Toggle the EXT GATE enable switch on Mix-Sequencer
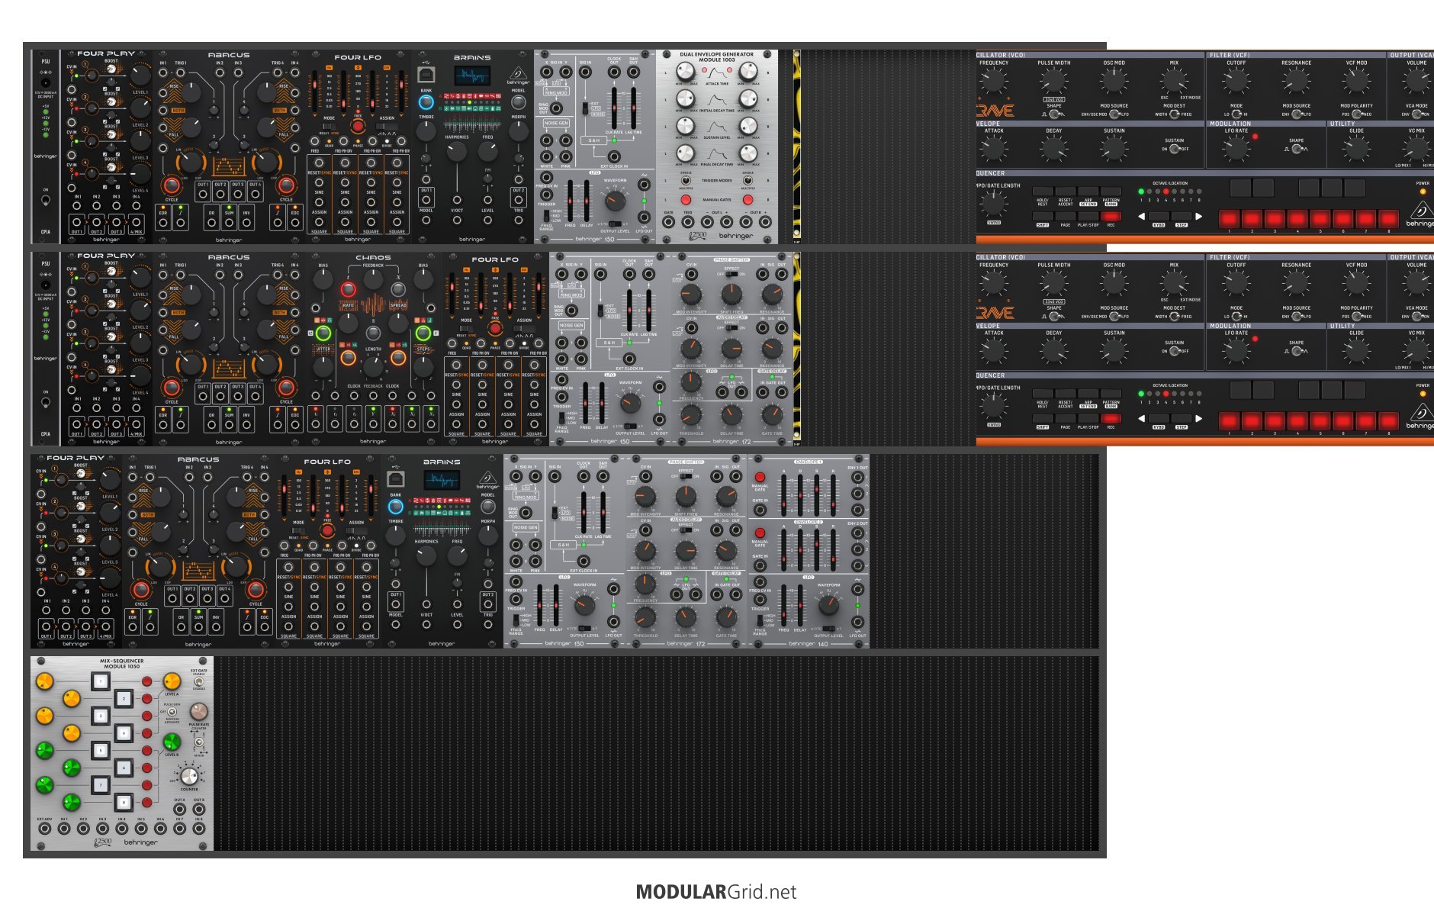This screenshot has width=1434, height=908. (199, 681)
